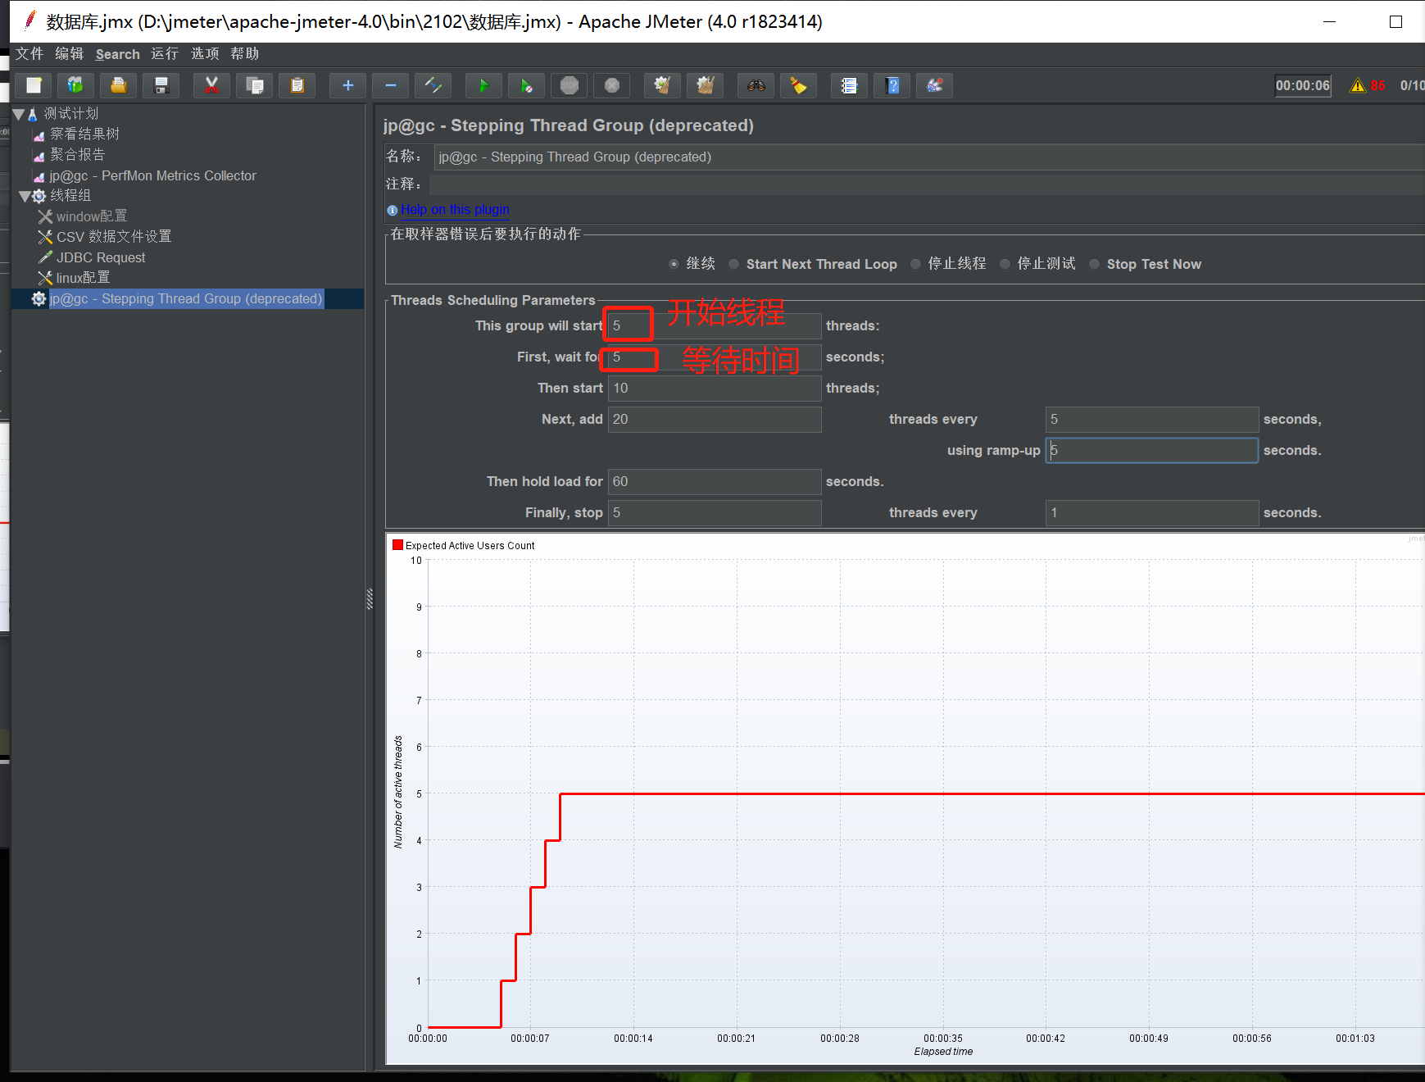The image size is (1425, 1082).
Task: Click the last toolbar plugin icon
Action: click(x=934, y=85)
